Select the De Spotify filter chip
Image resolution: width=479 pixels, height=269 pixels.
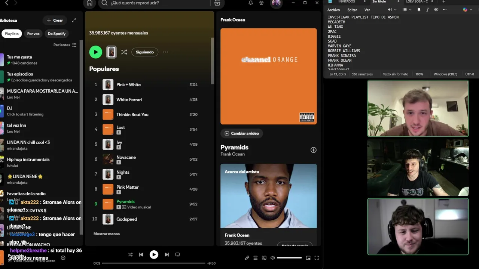pos(57,34)
